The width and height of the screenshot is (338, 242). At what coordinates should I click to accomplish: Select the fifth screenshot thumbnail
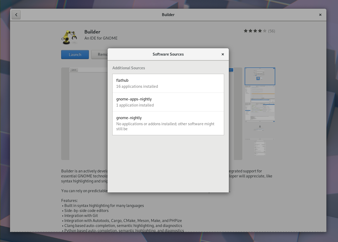pyautogui.click(x=260, y=147)
